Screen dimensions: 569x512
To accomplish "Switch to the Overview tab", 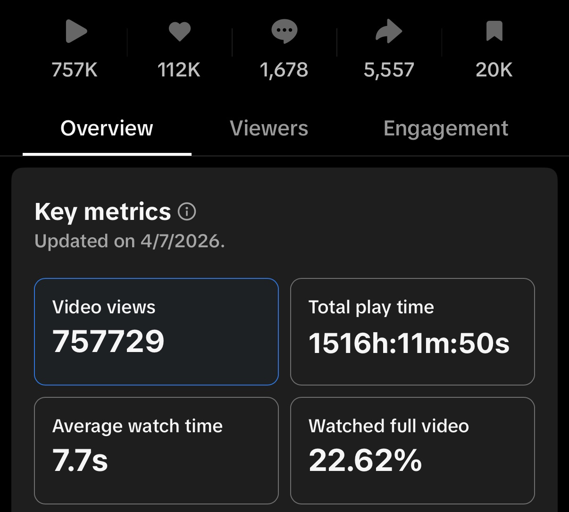I will [x=107, y=128].
